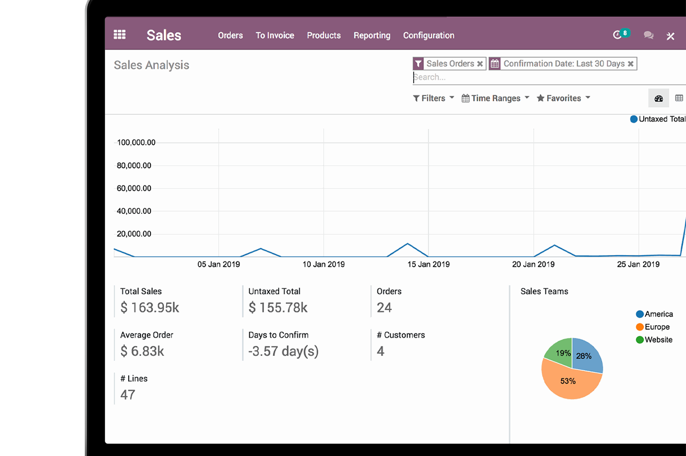Expand the Favorites dropdown
This screenshot has height=456, width=686.
[563, 98]
